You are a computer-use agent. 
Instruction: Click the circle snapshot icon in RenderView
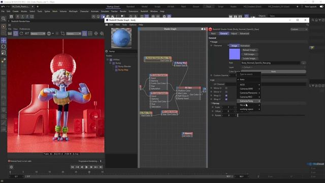pyautogui.click(x=49, y=34)
